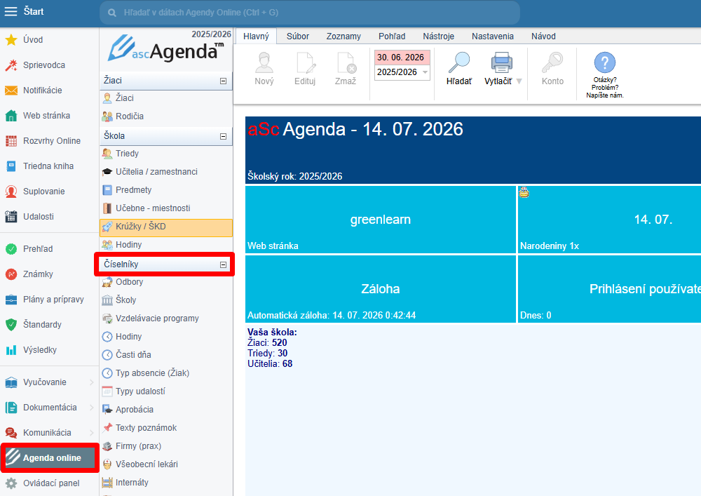
Task: Select Agenda online in sidebar
Action: [49, 458]
